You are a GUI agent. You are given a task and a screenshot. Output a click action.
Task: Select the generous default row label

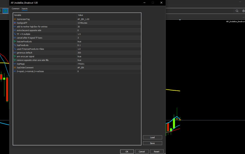coord(24,53)
